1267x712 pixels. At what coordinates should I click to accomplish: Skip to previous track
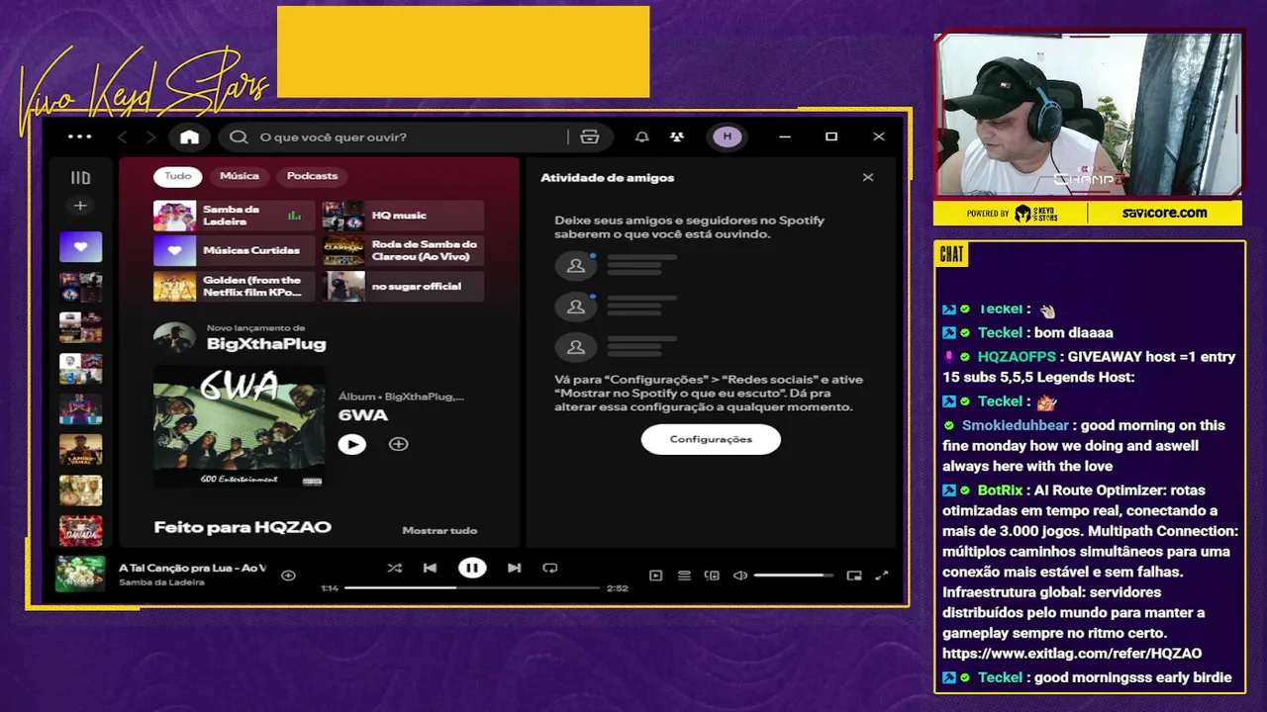[430, 568]
